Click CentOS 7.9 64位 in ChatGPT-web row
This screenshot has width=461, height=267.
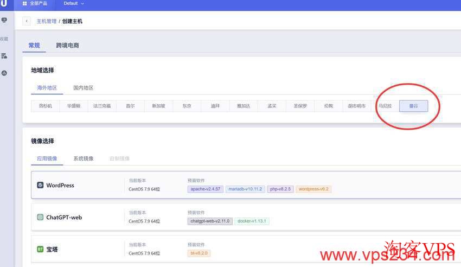[144, 221]
